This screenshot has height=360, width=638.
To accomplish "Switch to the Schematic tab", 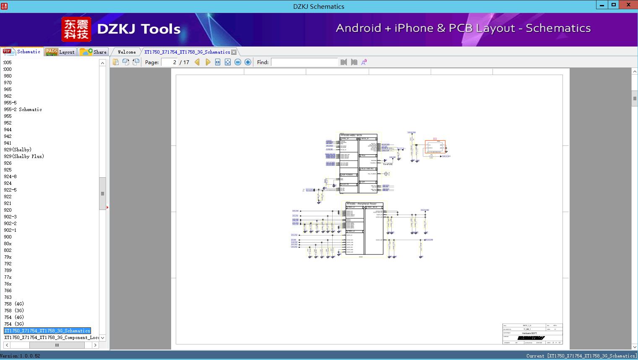I will pos(22,52).
